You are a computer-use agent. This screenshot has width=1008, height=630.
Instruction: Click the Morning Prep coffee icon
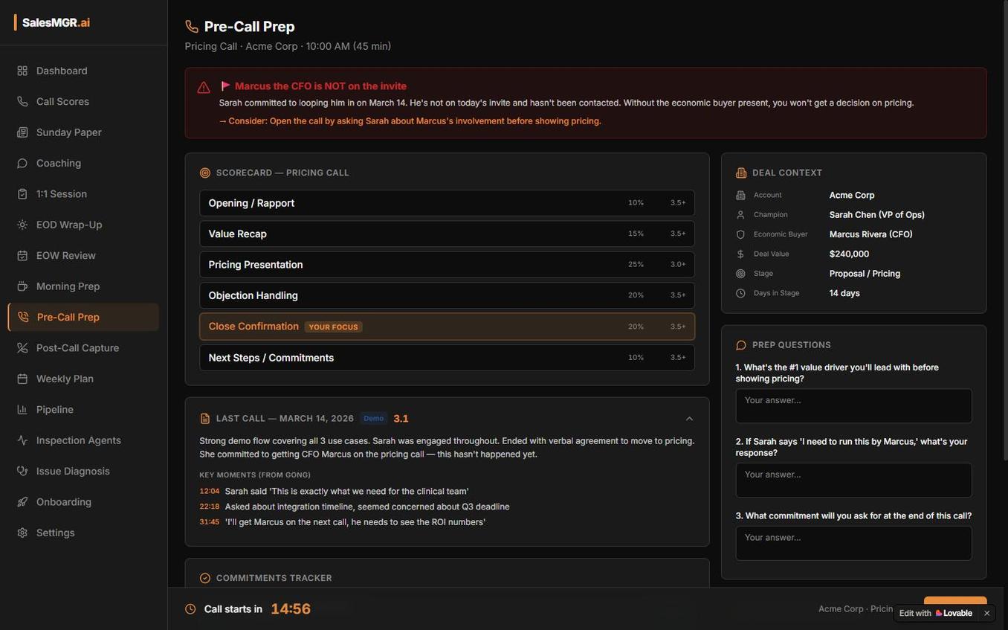[x=22, y=286]
